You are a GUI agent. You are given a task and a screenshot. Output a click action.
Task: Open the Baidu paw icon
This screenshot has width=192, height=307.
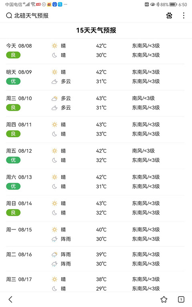point(169,16)
